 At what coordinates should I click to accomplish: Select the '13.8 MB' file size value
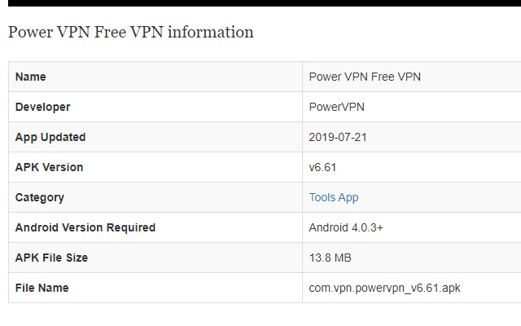331,258
